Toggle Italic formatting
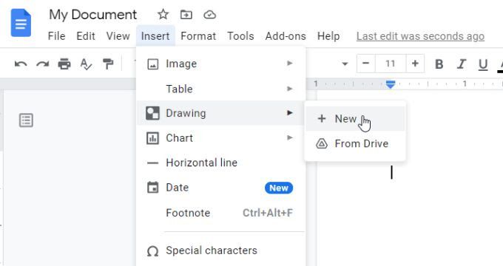Screen dimensions: 503x266 click(x=462, y=64)
